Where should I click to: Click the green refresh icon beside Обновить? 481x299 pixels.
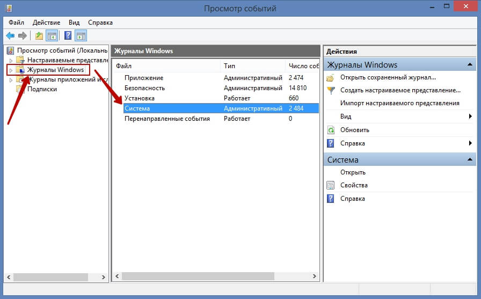pyautogui.click(x=331, y=130)
